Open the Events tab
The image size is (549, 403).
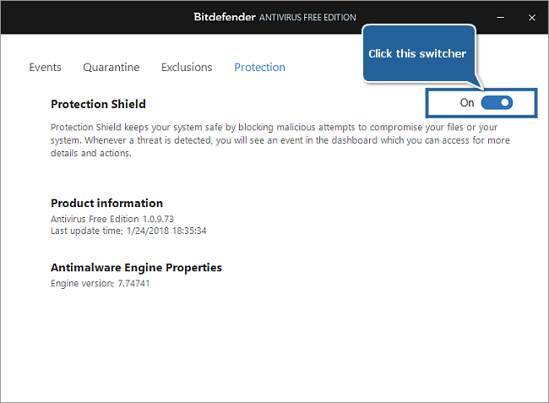[45, 68]
